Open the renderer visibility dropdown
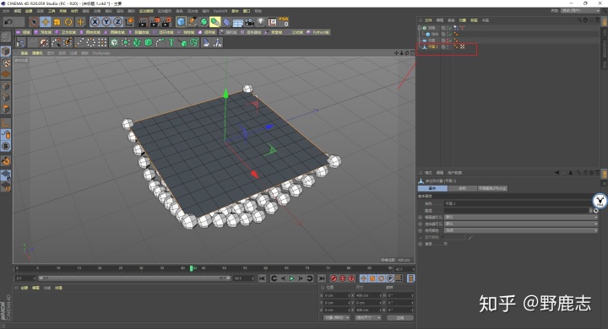608x329 pixels. 521,224
